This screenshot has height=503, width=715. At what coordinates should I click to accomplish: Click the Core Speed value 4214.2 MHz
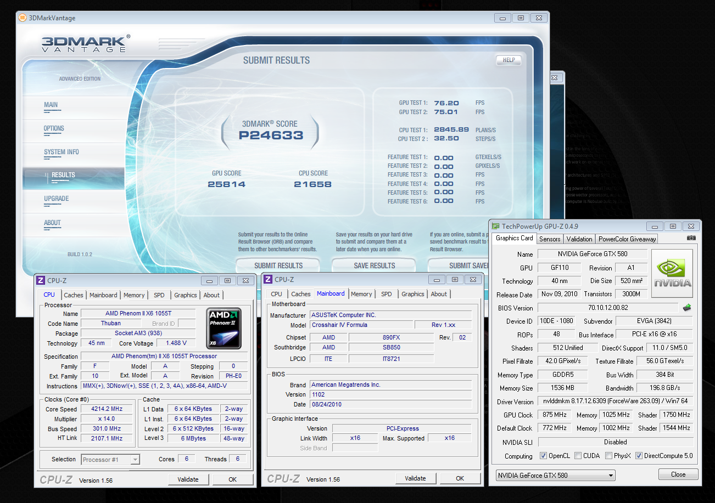click(107, 409)
